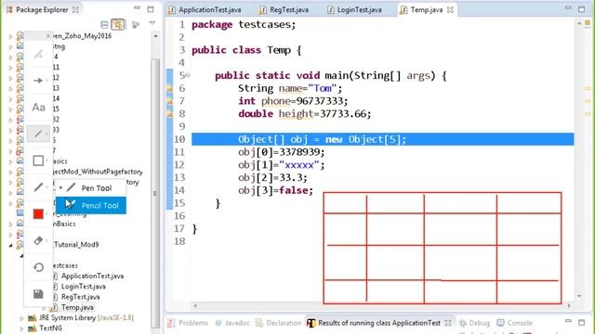This screenshot has width=595, height=334.
Task: Expand the JRE System Library node
Action: tap(21, 318)
